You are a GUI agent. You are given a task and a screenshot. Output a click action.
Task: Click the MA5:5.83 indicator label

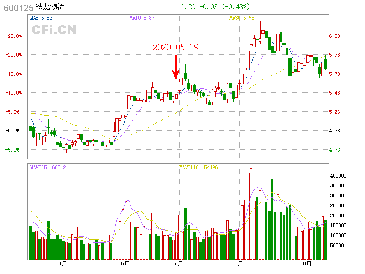point(41,18)
